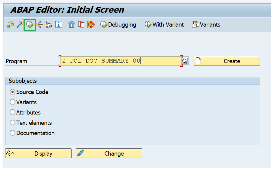Start the program in Debugging mode
274x171 pixels.
click(x=118, y=25)
